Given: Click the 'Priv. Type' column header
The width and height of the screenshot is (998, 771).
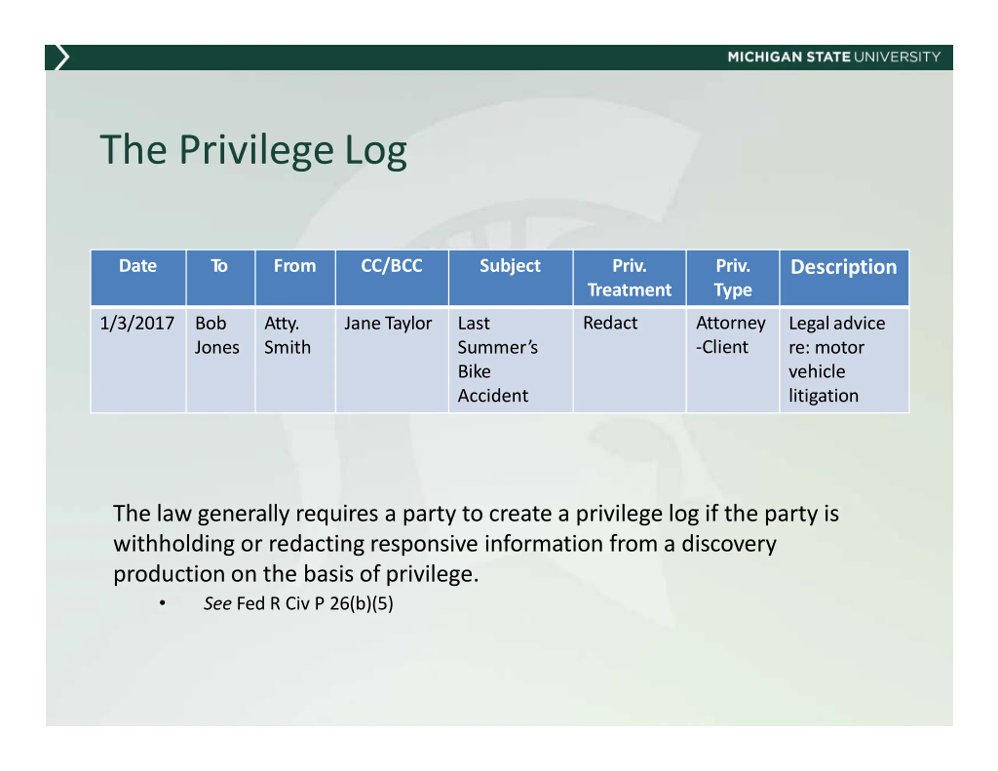Looking at the screenshot, I should 733,278.
